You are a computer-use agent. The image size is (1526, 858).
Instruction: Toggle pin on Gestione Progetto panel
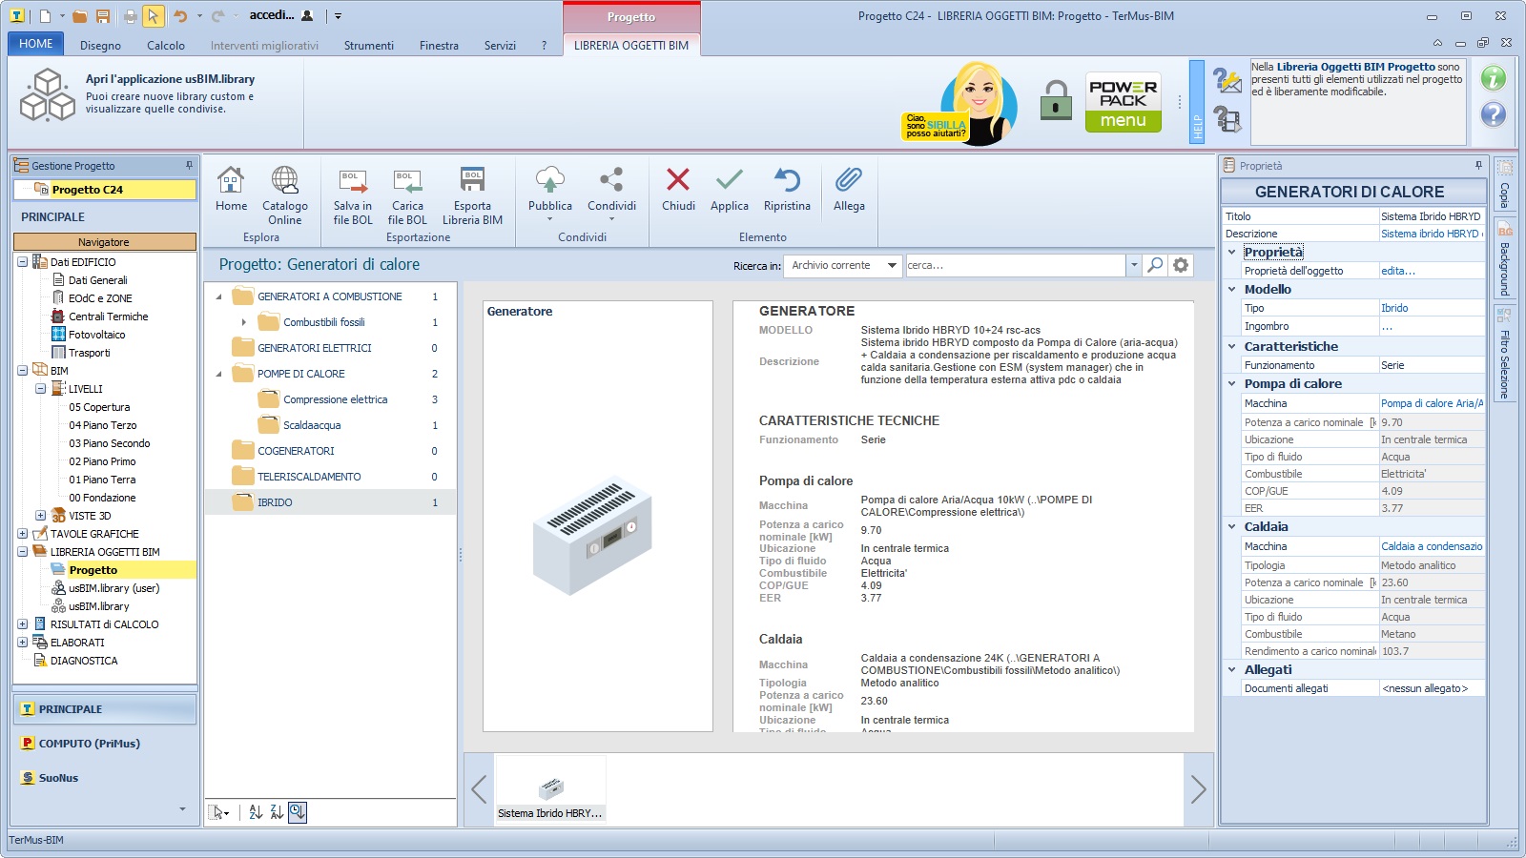point(189,166)
